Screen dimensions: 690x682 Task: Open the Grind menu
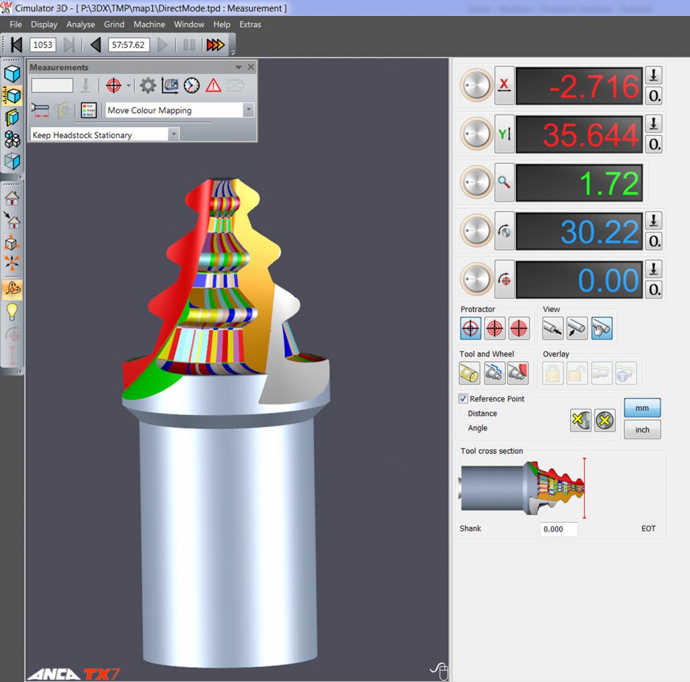pos(114,25)
